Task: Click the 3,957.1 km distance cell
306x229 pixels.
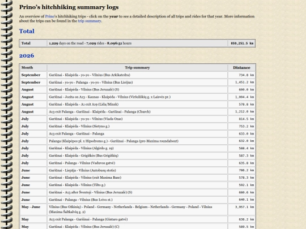Action: (x=241, y=210)
